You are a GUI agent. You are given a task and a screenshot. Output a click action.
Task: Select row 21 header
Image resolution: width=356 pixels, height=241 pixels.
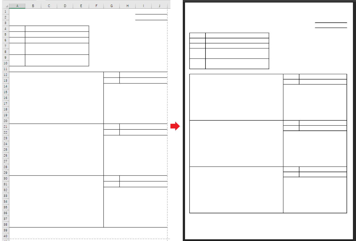(x=5, y=127)
